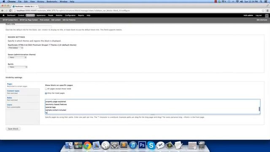Switch to Content types visibility tab
The width and height of the screenshot is (270, 152).
[23, 92]
